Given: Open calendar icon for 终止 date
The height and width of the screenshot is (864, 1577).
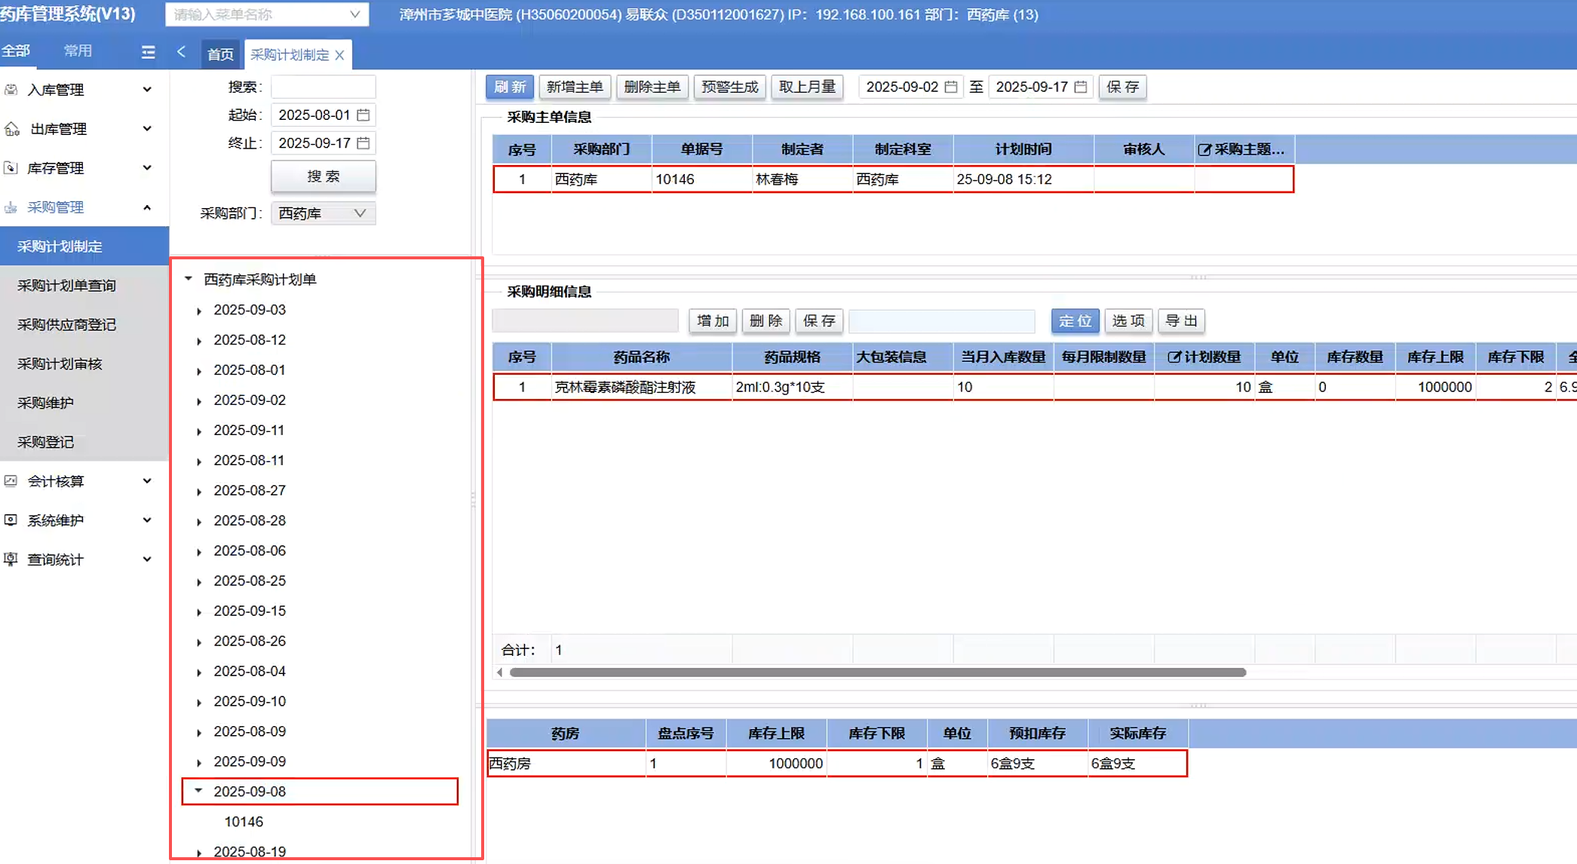Looking at the screenshot, I should point(364,142).
